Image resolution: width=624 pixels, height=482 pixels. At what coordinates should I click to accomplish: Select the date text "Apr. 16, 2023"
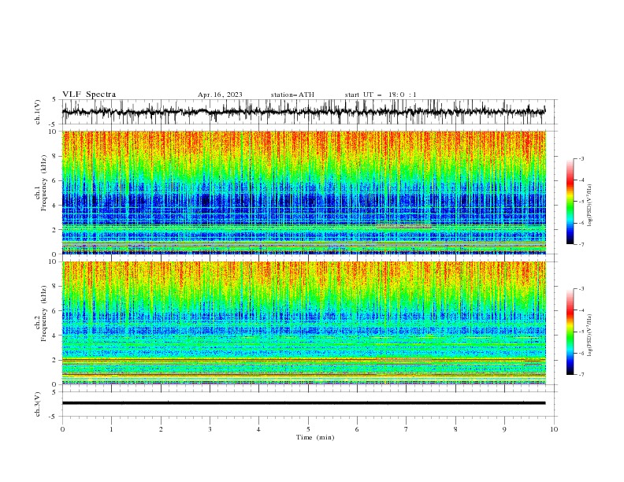pos(220,95)
